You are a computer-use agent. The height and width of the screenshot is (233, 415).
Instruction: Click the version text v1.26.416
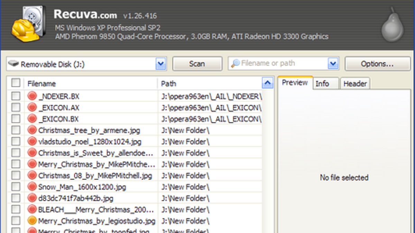coord(140,16)
